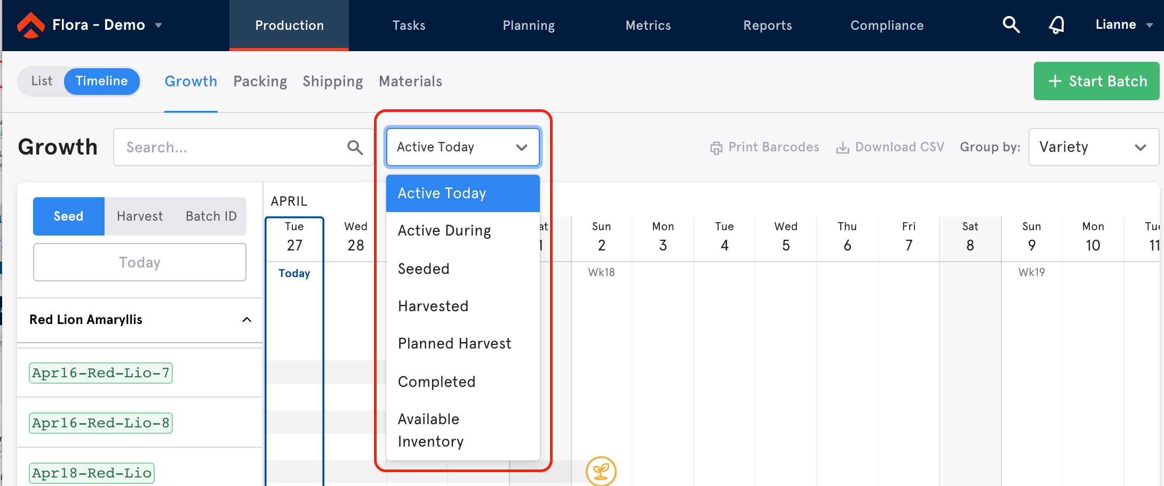The height and width of the screenshot is (486, 1164).
Task: Open the Lianne user menu
Action: coord(1124,25)
